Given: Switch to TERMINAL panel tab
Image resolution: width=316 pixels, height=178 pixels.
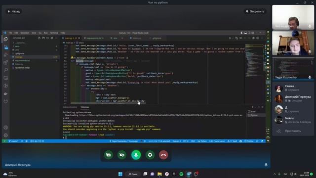Looking at the screenshot, I should click(x=85, y=107).
